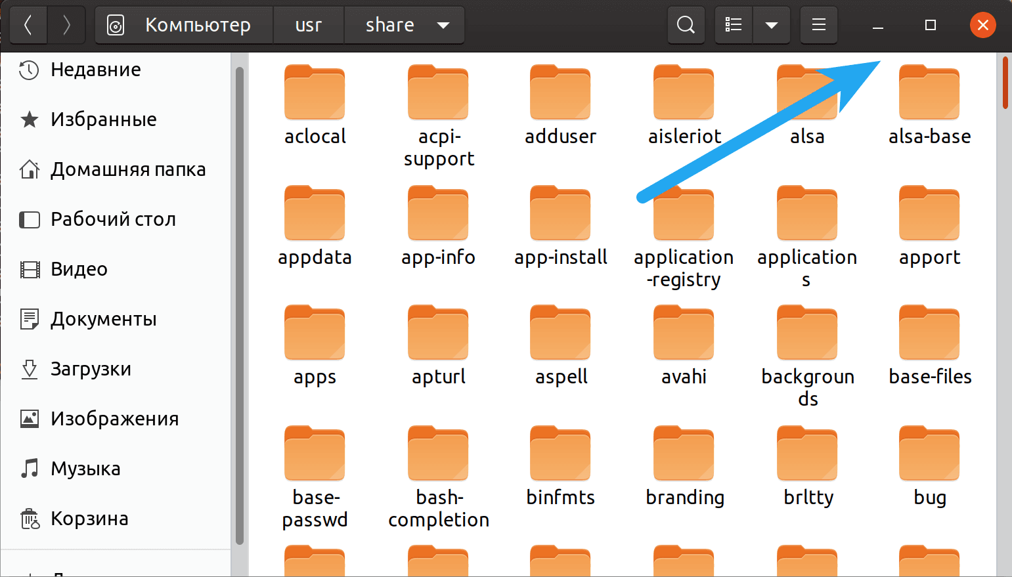Click the usr path segment
Image resolution: width=1012 pixels, height=577 pixels.
pos(308,25)
